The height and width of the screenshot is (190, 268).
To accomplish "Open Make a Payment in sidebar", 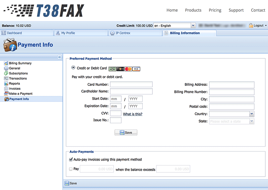I will click(21, 93).
